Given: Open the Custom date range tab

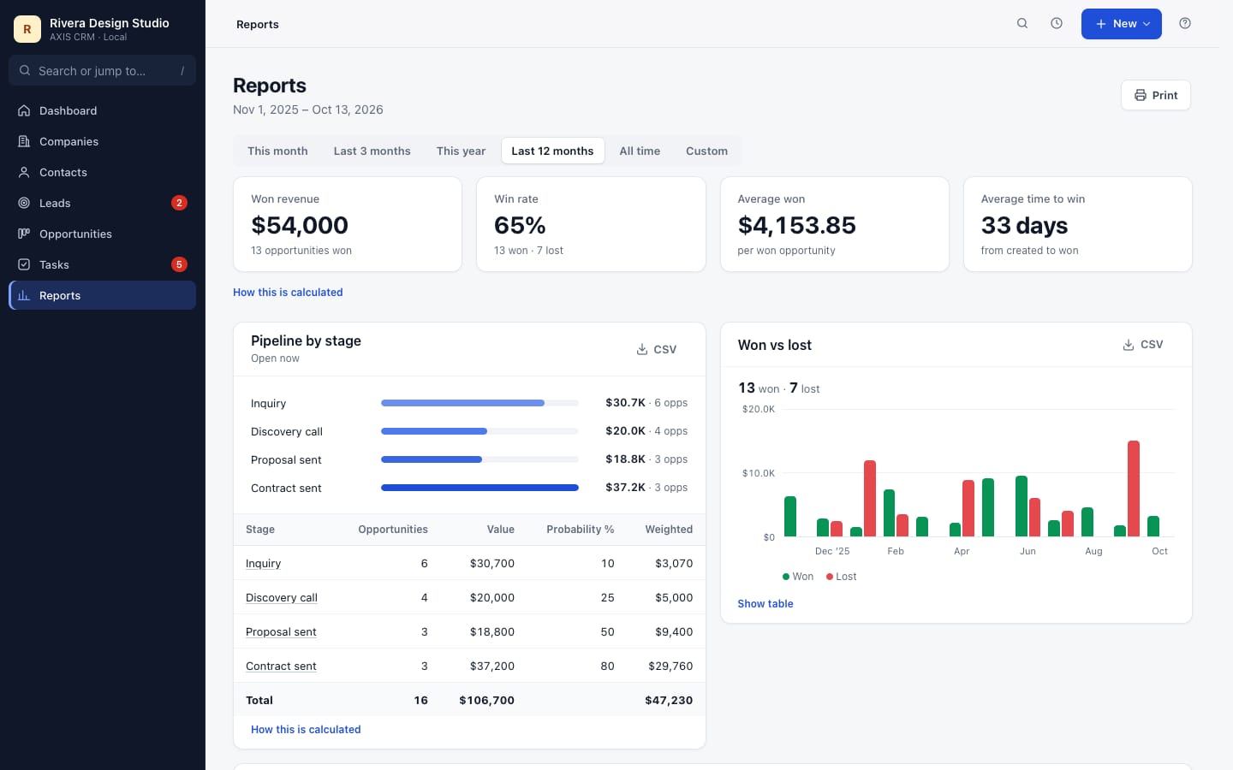Looking at the screenshot, I should pos(706,151).
